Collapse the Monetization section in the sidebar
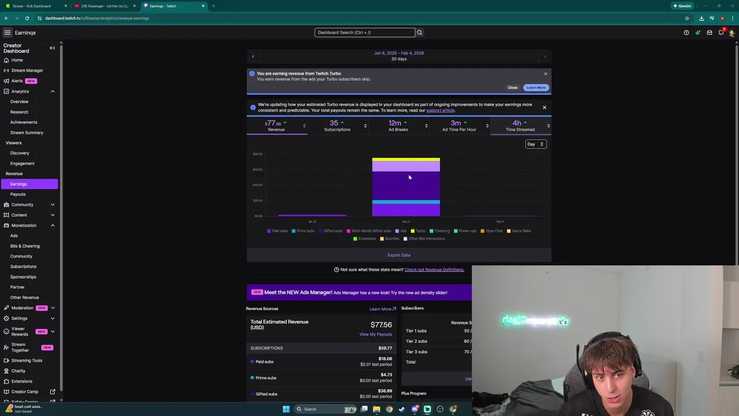Image resolution: width=739 pixels, height=416 pixels. coord(53,225)
